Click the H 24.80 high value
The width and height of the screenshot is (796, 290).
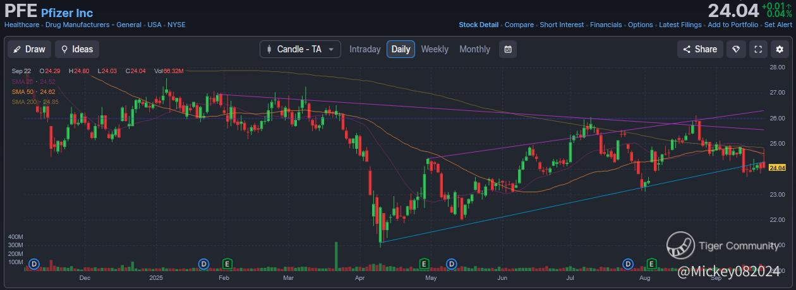tap(79, 71)
